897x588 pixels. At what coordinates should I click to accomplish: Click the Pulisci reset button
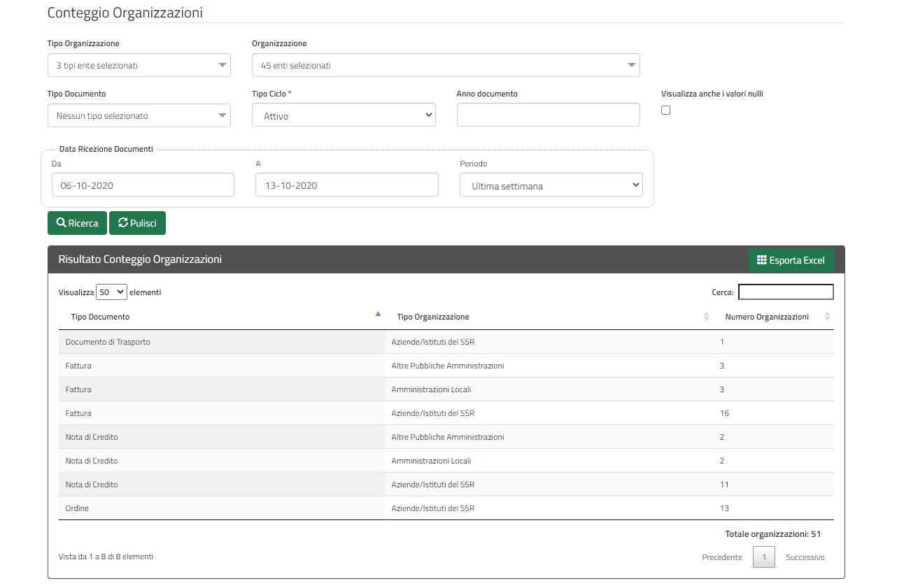pos(137,223)
